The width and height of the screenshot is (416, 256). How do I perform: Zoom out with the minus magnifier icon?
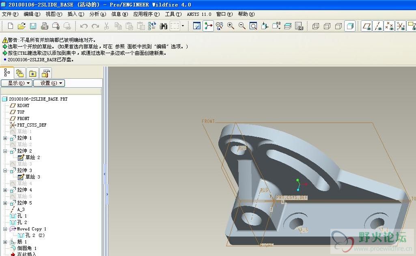click(x=242, y=26)
